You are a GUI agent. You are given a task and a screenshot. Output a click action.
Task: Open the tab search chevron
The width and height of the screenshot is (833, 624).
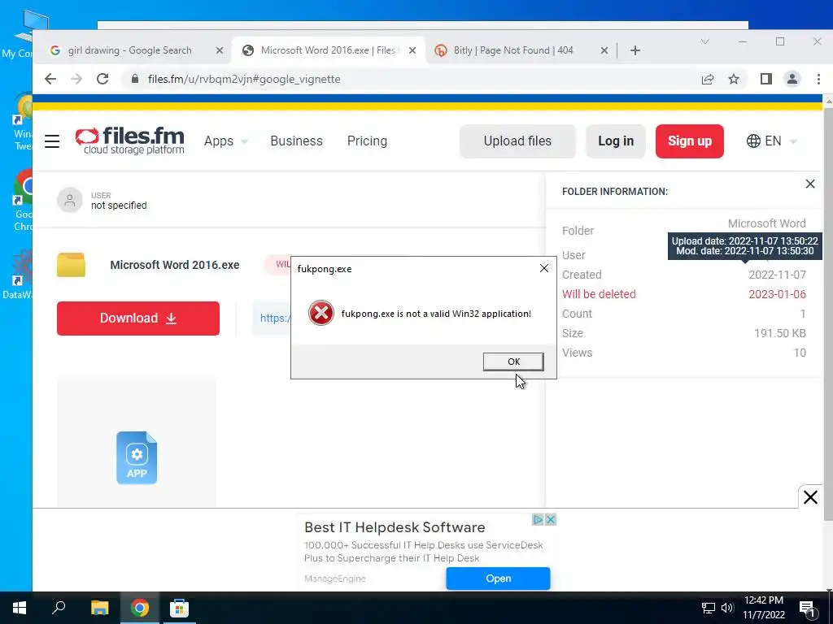pos(705,41)
